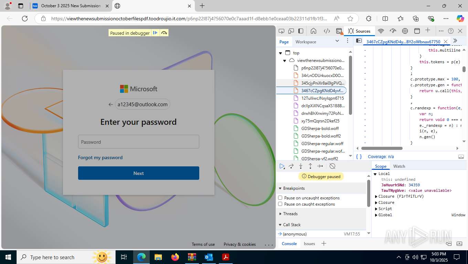Open the Performance panel gauge icon
Screen dimensions: 468x264
pyautogui.click(x=394, y=31)
